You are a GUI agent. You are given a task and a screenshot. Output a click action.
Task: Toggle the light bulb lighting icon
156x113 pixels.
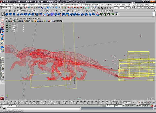[45, 21]
